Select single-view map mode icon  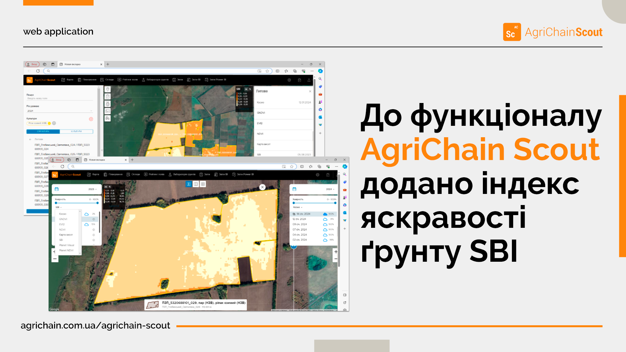pyautogui.click(x=189, y=184)
